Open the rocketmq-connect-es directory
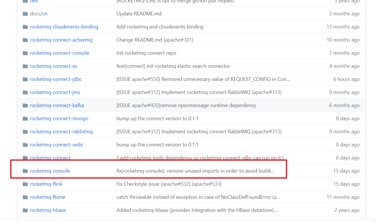The width and height of the screenshot is (376, 223). pos(53,66)
